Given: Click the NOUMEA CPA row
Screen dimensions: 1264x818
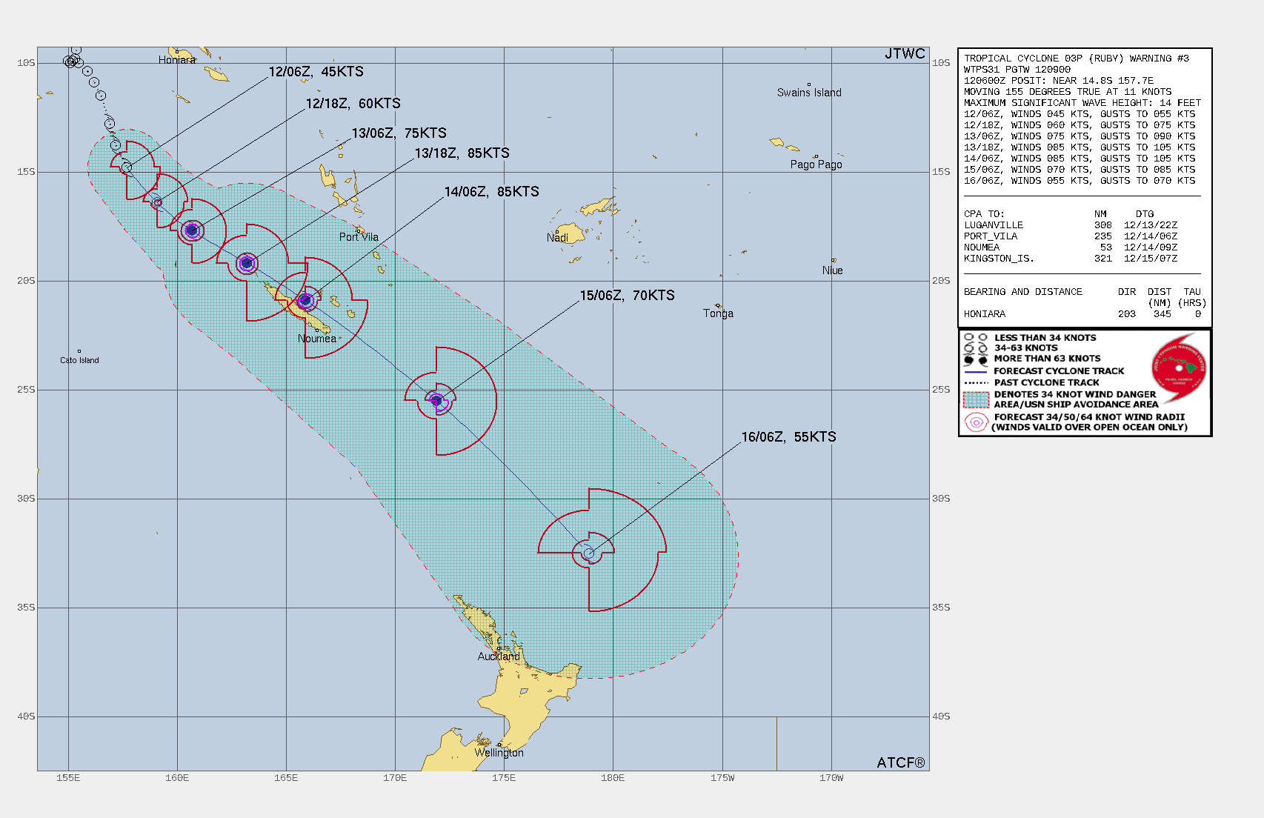Looking at the screenshot, I should coord(1071,247).
